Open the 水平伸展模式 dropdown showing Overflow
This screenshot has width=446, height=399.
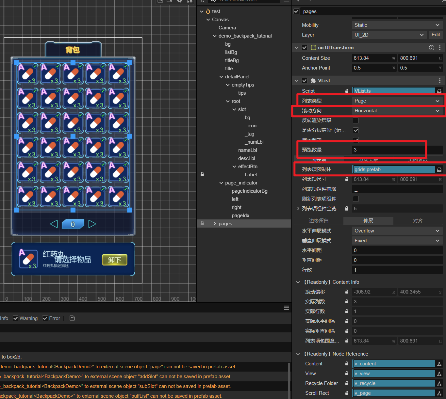(397, 231)
